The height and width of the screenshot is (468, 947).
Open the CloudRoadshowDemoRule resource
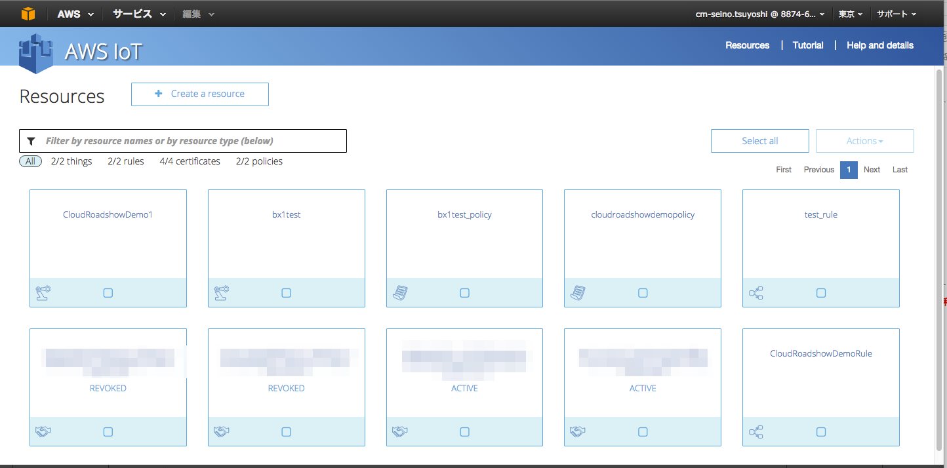coord(821,353)
